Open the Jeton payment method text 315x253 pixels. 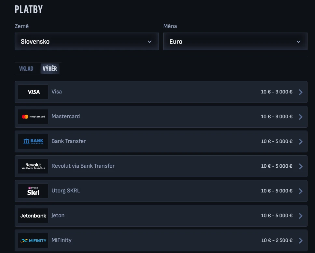point(58,215)
